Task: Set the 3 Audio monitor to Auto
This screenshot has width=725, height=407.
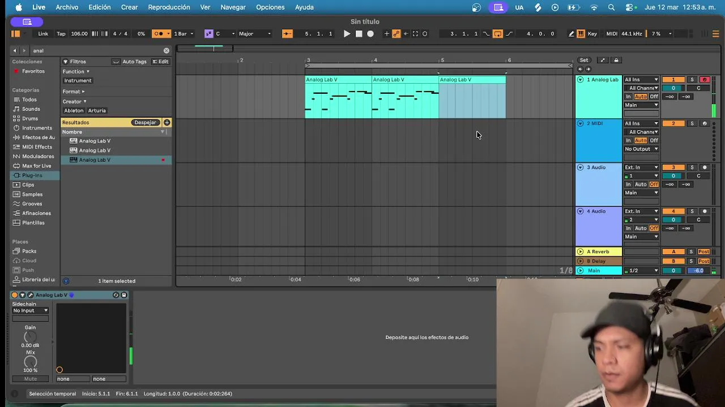Action: point(641,185)
